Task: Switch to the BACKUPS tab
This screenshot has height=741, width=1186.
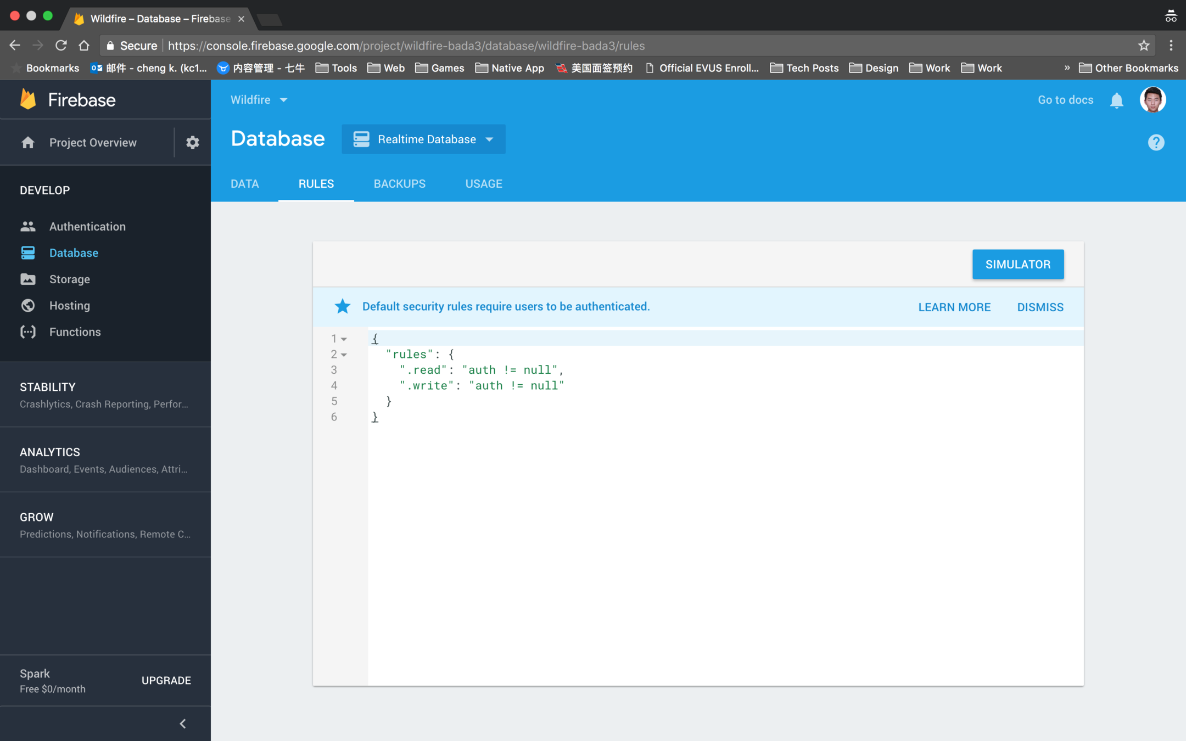Action: 399,184
